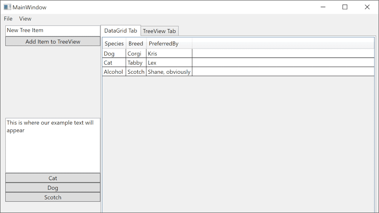This screenshot has width=379, height=213.
Task: Sort by the Breed column header
Action: coord(136,44)
